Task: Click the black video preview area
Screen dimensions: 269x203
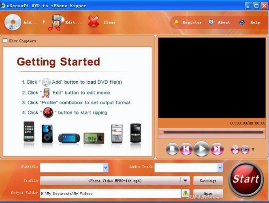Action: coord(212,78)
